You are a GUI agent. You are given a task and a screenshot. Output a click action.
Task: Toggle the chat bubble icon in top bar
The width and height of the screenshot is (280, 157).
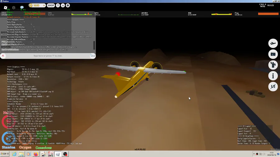(x=22, y=7)
